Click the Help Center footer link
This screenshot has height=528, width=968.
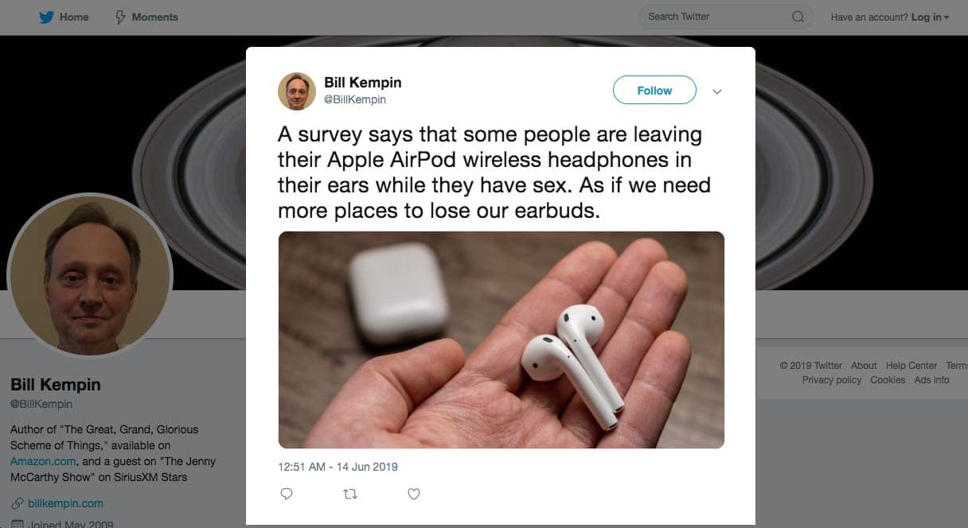tap(911, 366)
